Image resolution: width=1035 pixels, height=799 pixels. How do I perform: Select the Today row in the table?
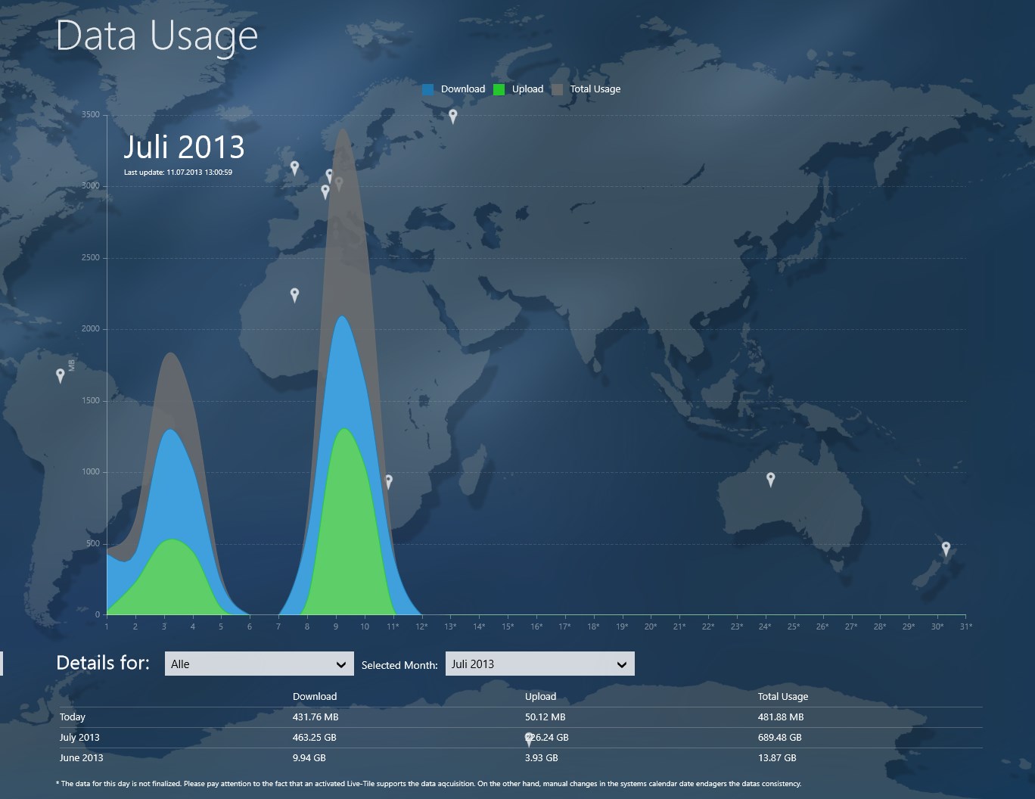click(73, 717)
